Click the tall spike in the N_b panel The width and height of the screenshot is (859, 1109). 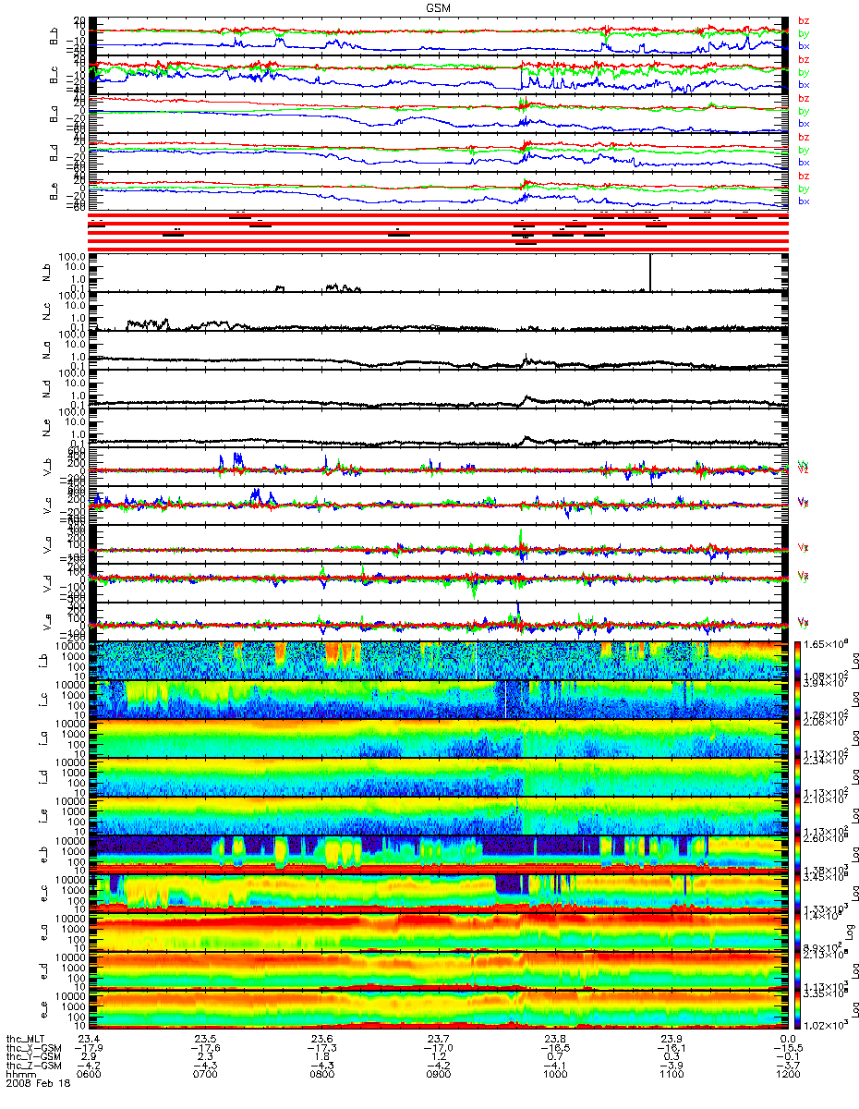point(650,273)
